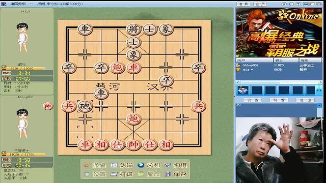Collapse the chat panel with the blue arrow button
326x183 pixels.
pyautogui.click(x=319, y=105)
